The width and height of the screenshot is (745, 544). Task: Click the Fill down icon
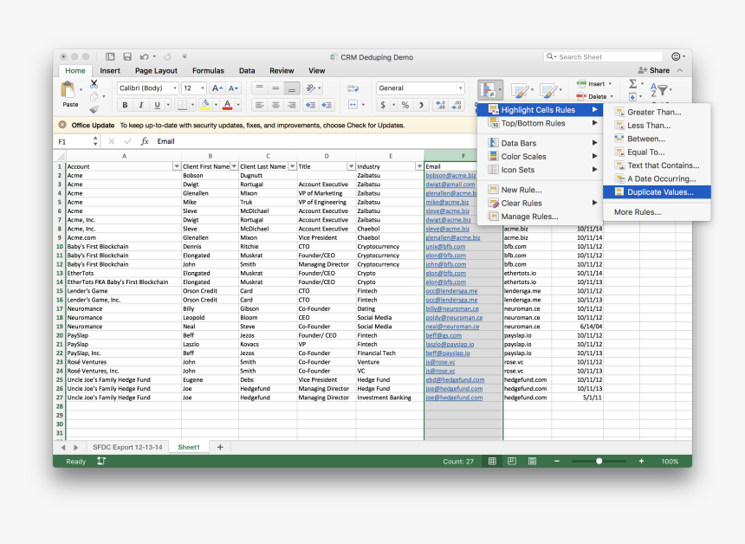633,97
